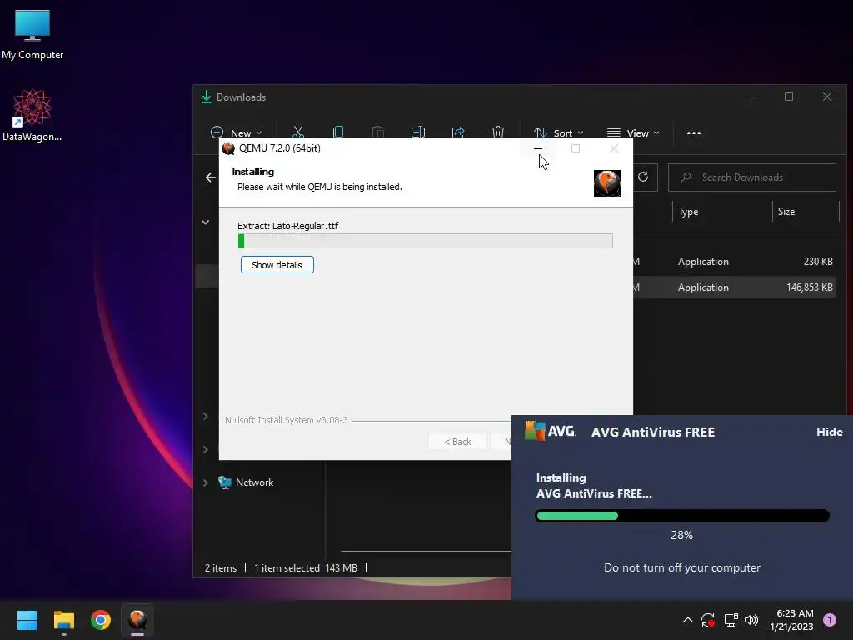Click the Cut scissors icon in Downloads
Viewport: 853px width, 640px height.
pyautogui.click(x=298, y=132)
